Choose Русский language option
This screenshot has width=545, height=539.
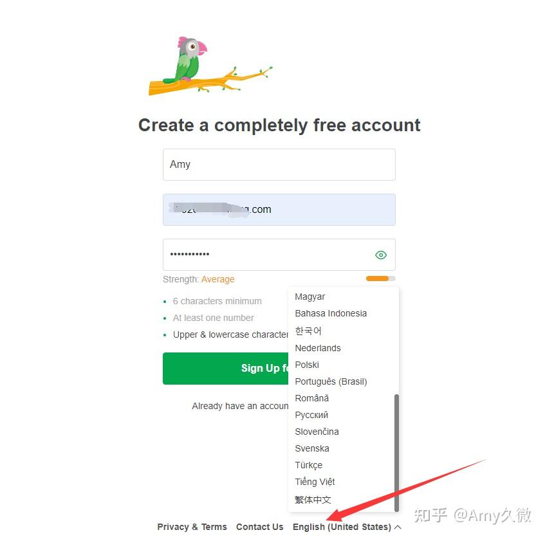click(344, 415)
